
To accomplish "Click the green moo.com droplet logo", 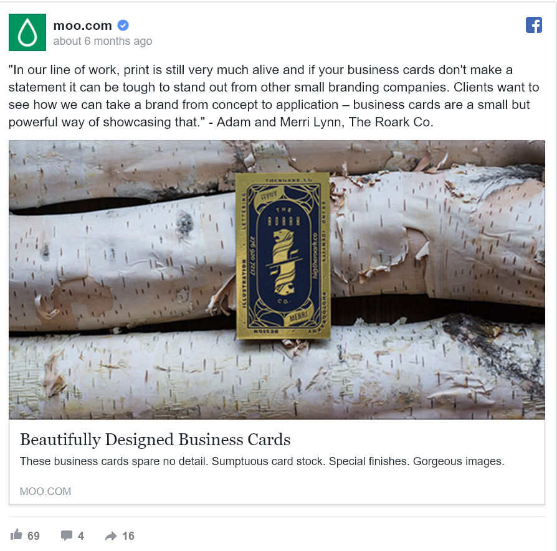I will click(27, 32).
